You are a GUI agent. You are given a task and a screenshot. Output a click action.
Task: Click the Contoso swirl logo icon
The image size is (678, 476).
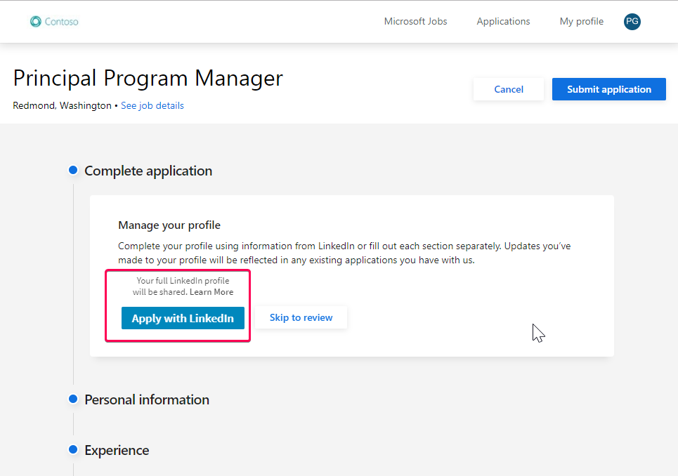(x=36, y=22)
